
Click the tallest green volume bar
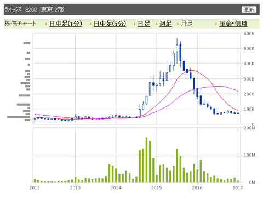click(x=146, y=160)
